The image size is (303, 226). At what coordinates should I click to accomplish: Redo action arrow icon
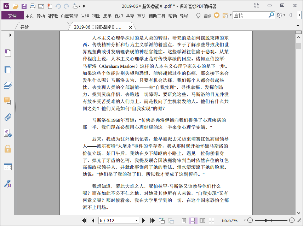click(x=67, y=6)
